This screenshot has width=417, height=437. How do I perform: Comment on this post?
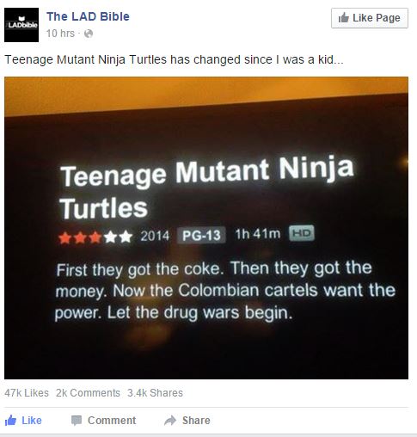click(x=103, y=421)
